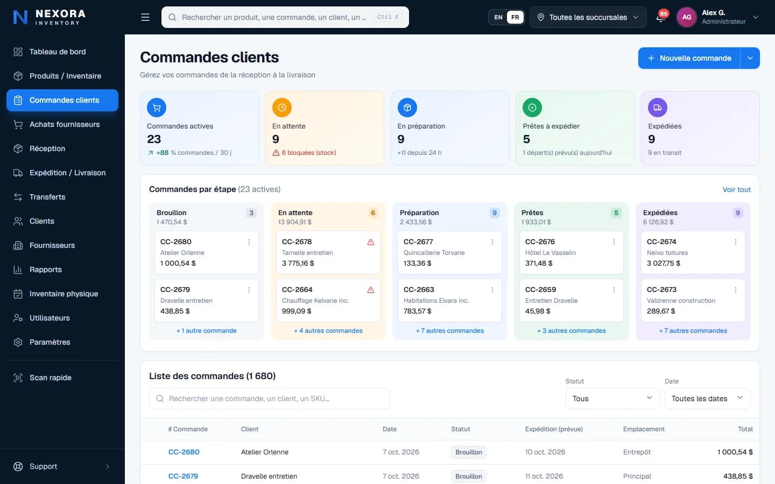The height and width of the screenshot is (484, 775).
Task: Open the Paramètres page
Action: point(62,342)
